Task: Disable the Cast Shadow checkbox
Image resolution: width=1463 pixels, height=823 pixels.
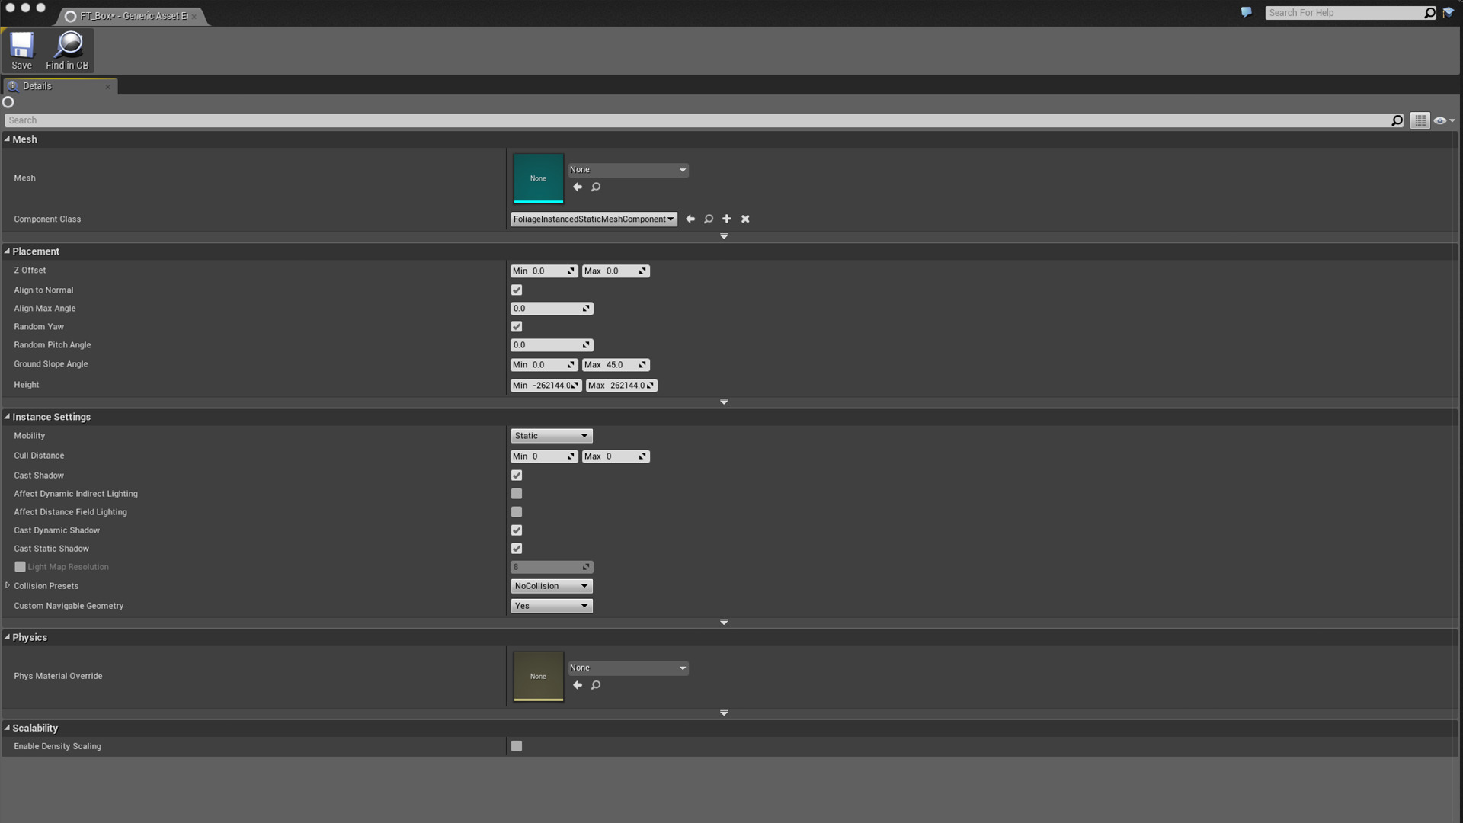Action: click(516, 475)
